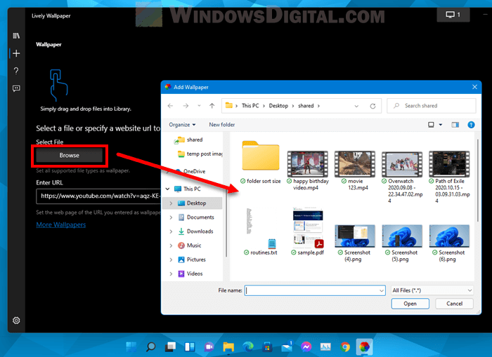This screenshot has height=357, width=492.
Task: Expand the Downloads tree node
Action: 171,231
